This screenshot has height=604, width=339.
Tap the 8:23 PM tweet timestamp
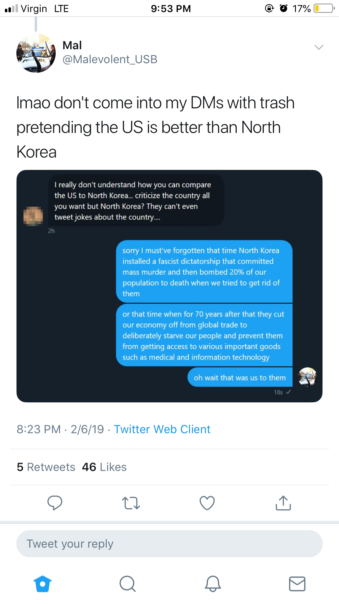[39, 429]
